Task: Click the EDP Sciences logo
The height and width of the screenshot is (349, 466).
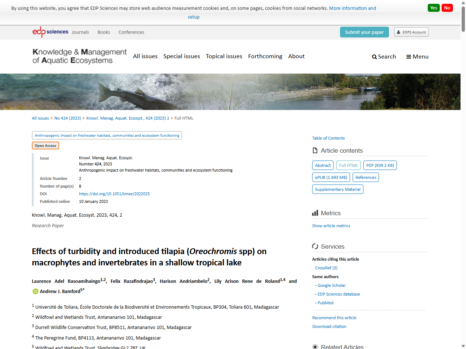Action: click(50, 32)
